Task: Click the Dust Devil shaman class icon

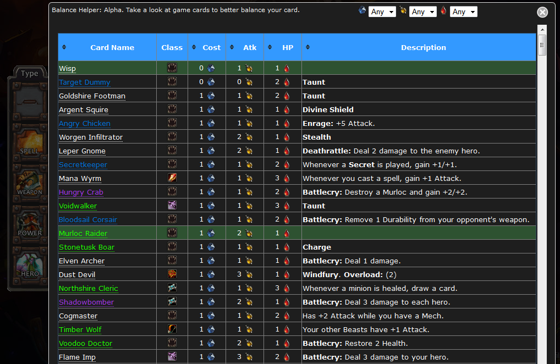Action: pos(172,274)
